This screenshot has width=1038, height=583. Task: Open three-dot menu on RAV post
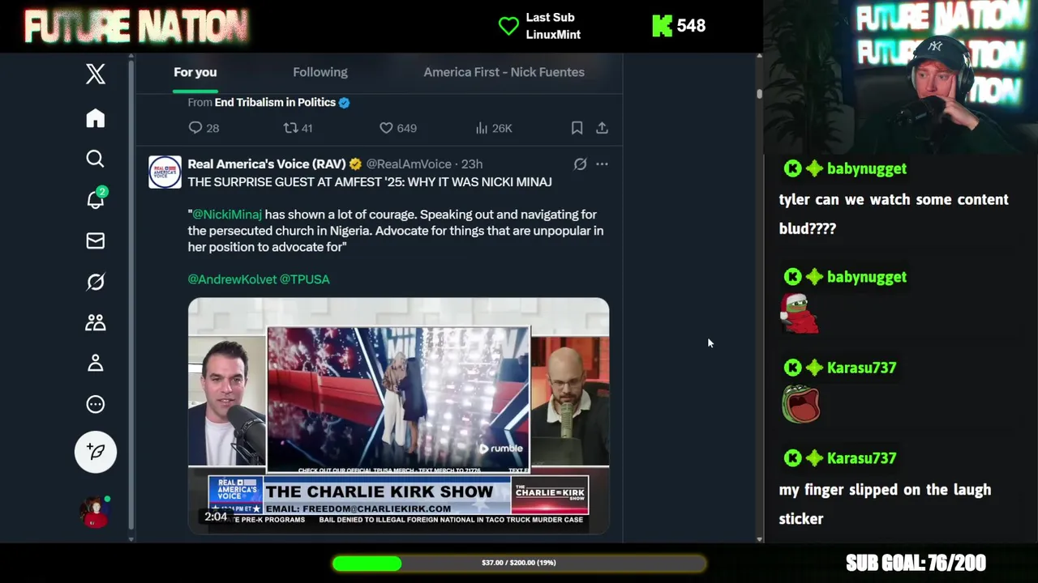(602, 164)
